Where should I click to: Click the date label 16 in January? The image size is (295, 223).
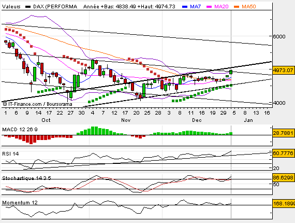[267, 113]
